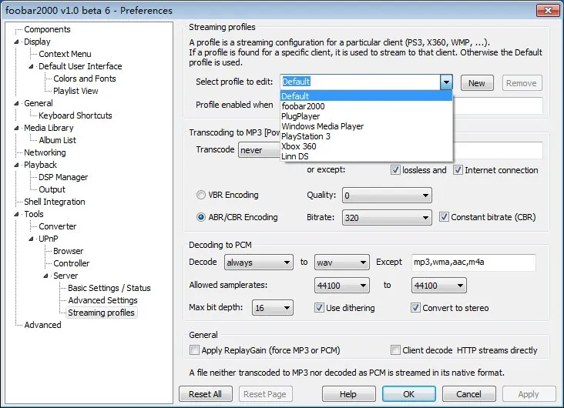Click the Cancel button
564x408 pixels.
(469, 394)
